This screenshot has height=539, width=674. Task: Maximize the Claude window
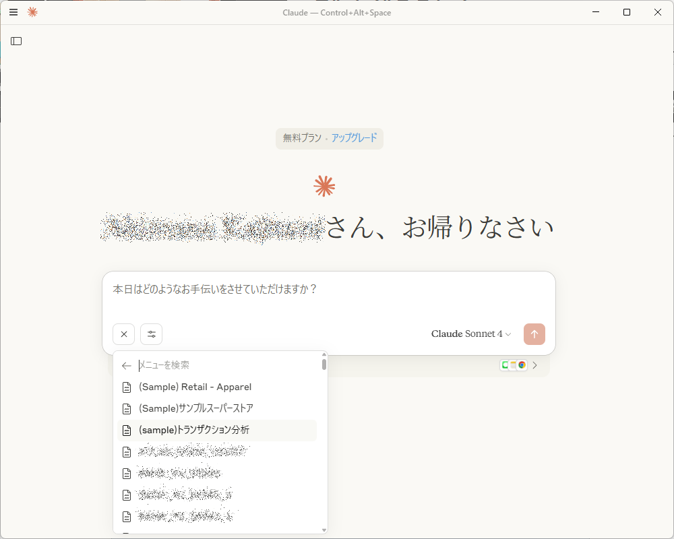pyautogui.click(x=627, y=12)
